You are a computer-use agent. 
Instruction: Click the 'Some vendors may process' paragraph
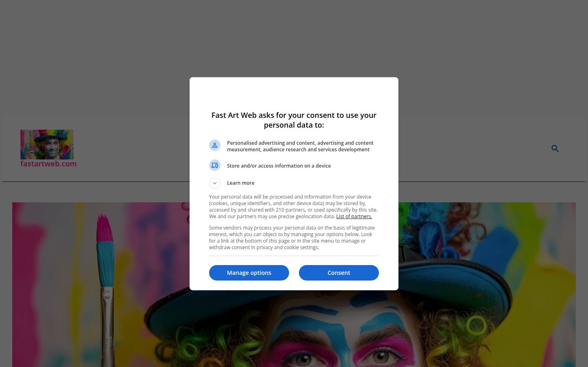pyautogui.click(x=292, y=238)
